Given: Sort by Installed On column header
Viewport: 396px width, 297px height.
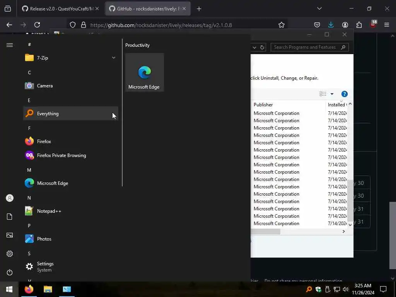Looking at the screenshot, I should pos(337,104).
